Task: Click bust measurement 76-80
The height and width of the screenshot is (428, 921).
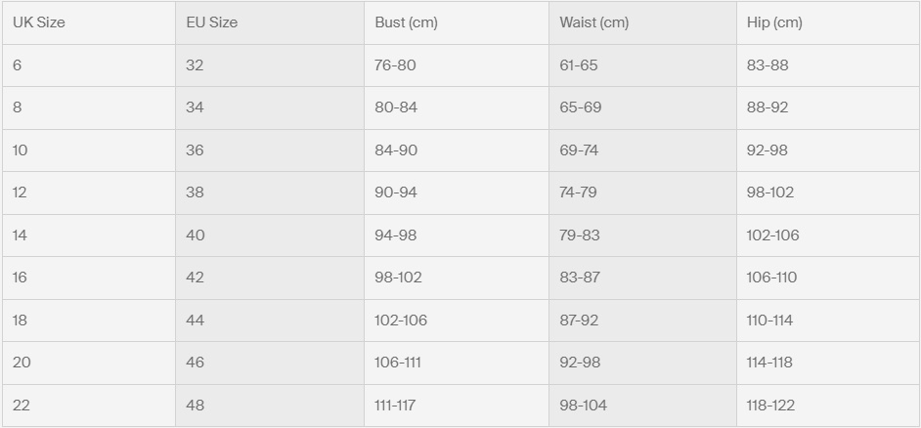Action: point(395,65)
